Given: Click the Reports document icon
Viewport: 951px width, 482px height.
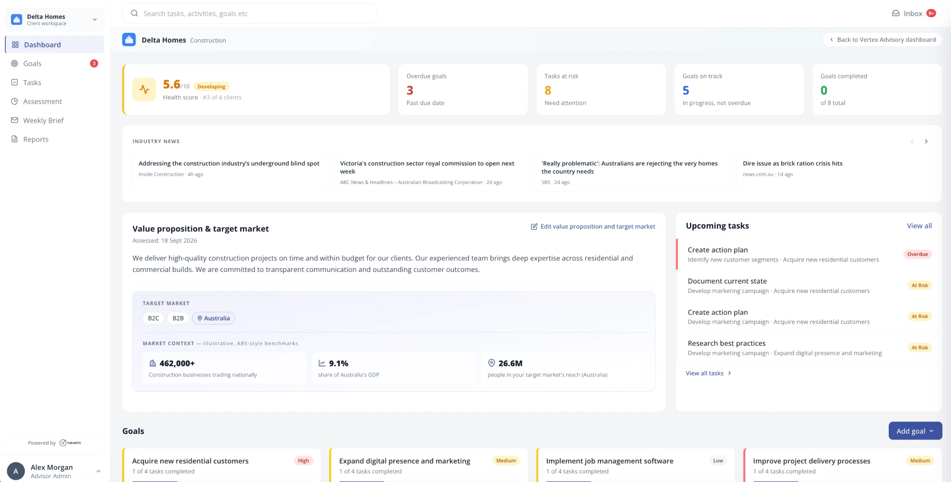Looking at the screenshot, I should click(15, 139).
